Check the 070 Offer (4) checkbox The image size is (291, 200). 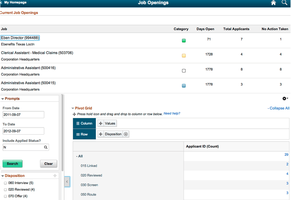pyautogui.click(x=5, y=196)
